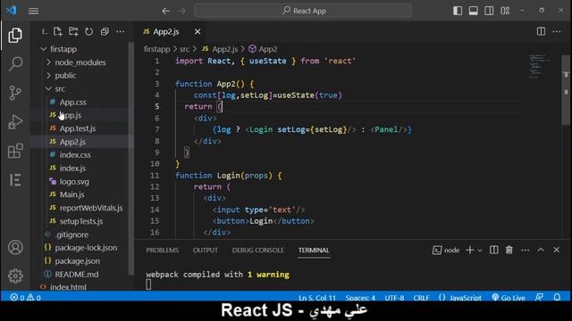Image resolution: width=572 pixels, height=321 pixels.
Task: Split the editor to the right
Action: pos(541,32)
